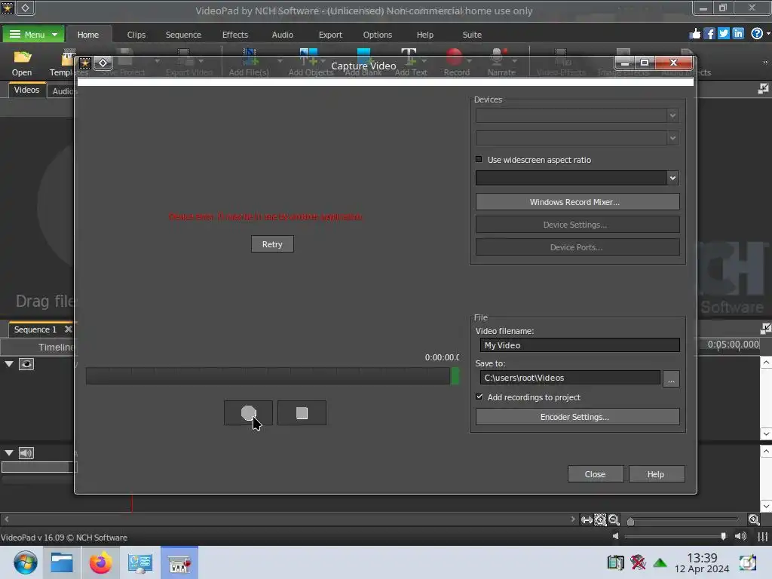772x579 pixels.
Task: Pop out the sequence panel icon
Action: click(766, 328)
